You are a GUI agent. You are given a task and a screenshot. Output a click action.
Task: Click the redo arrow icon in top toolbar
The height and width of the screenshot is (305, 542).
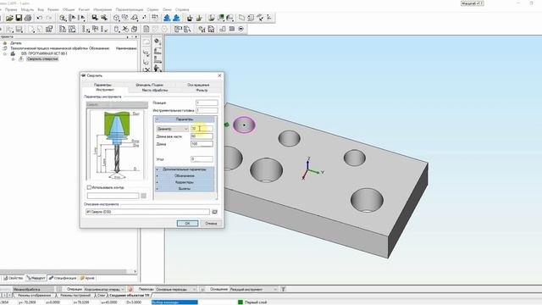coord(49,18)
